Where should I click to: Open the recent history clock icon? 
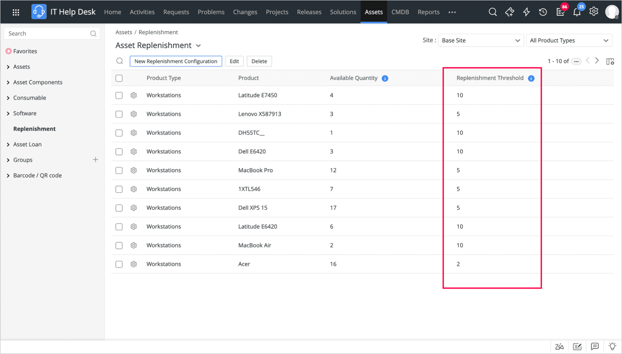(x=543, y=12)
